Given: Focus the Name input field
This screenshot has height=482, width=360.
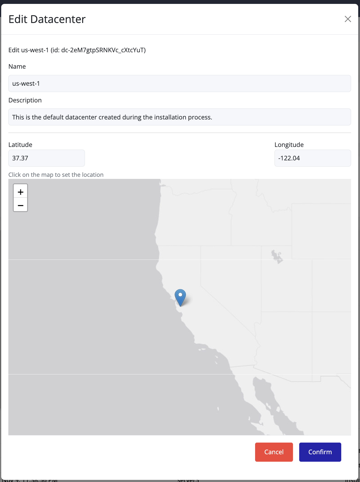Looking at the screenshot, I should (179, 84).
